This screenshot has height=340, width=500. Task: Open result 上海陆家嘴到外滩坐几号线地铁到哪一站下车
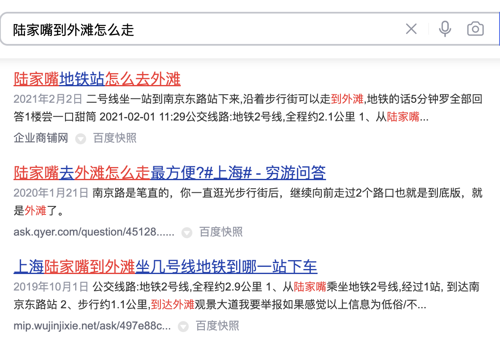pyautogui.click(x=166, y=266)
